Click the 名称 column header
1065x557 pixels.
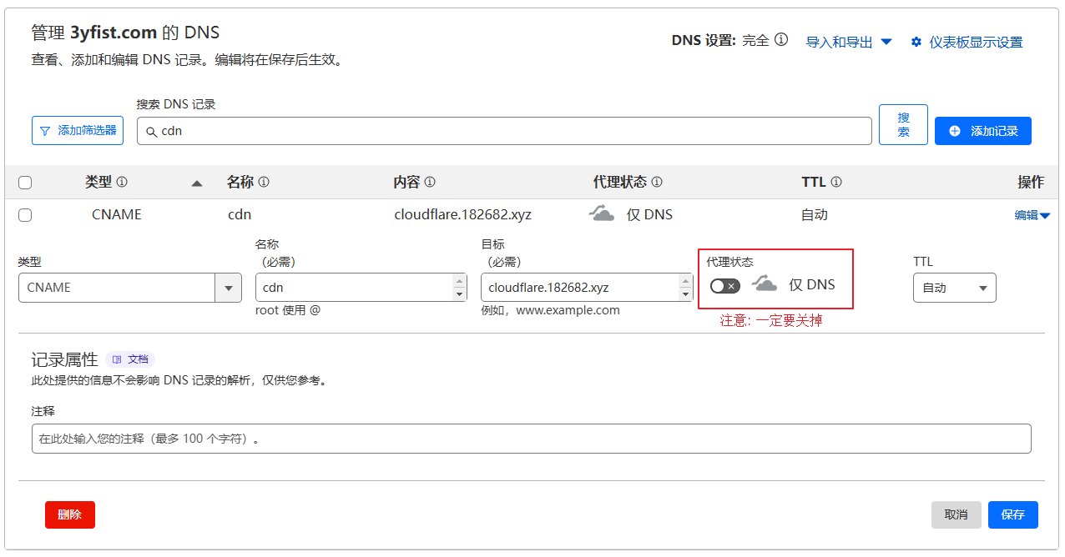pyautogui.click(x=240, y=182)
